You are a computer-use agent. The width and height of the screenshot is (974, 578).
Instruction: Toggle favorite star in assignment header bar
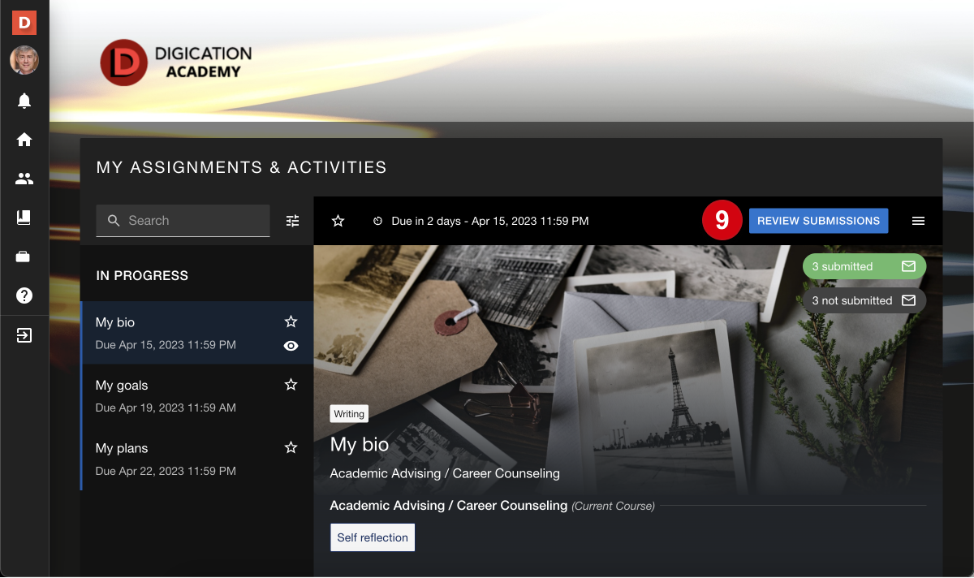coord(338,221)
